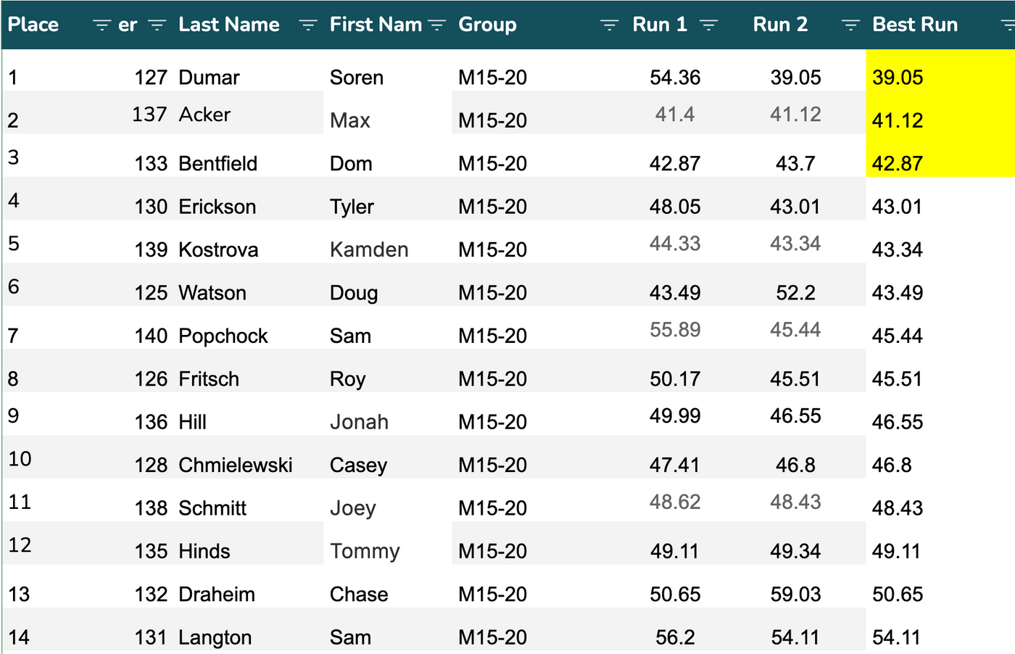Select Run 2 value 59.03

(795, 595)
